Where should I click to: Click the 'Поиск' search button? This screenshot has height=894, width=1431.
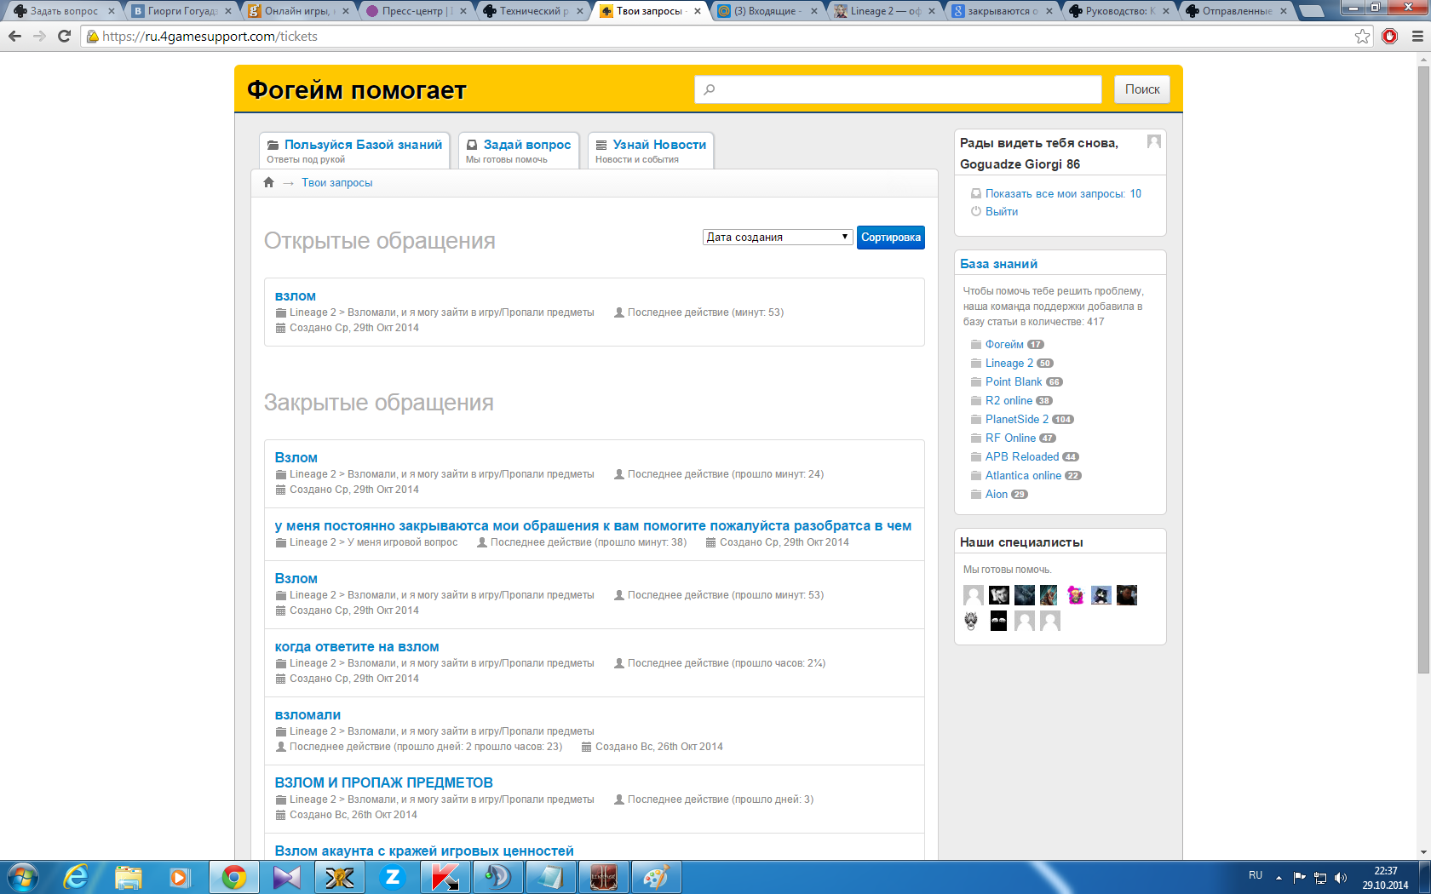[1142, 89]
